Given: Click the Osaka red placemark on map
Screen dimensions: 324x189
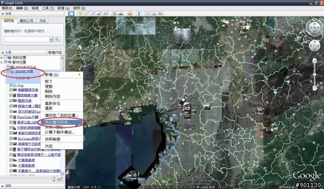Looking at the screenshot, I should point(188,108).
